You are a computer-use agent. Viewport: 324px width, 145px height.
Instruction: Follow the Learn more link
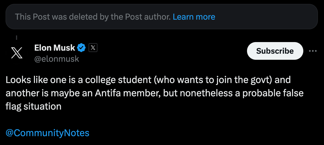(x=194, y=17)
